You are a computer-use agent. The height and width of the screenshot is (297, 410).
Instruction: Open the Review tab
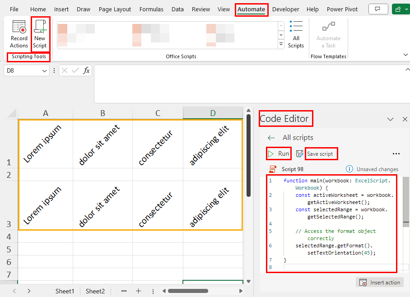pos(201,9)
